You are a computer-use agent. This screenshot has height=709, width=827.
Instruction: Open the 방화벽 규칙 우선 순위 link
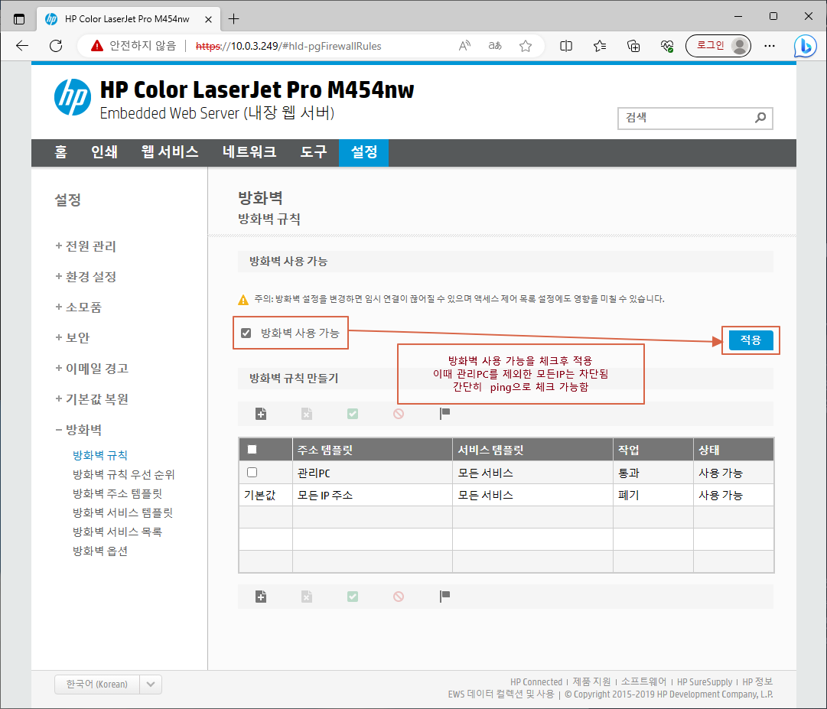pos(123,474)
